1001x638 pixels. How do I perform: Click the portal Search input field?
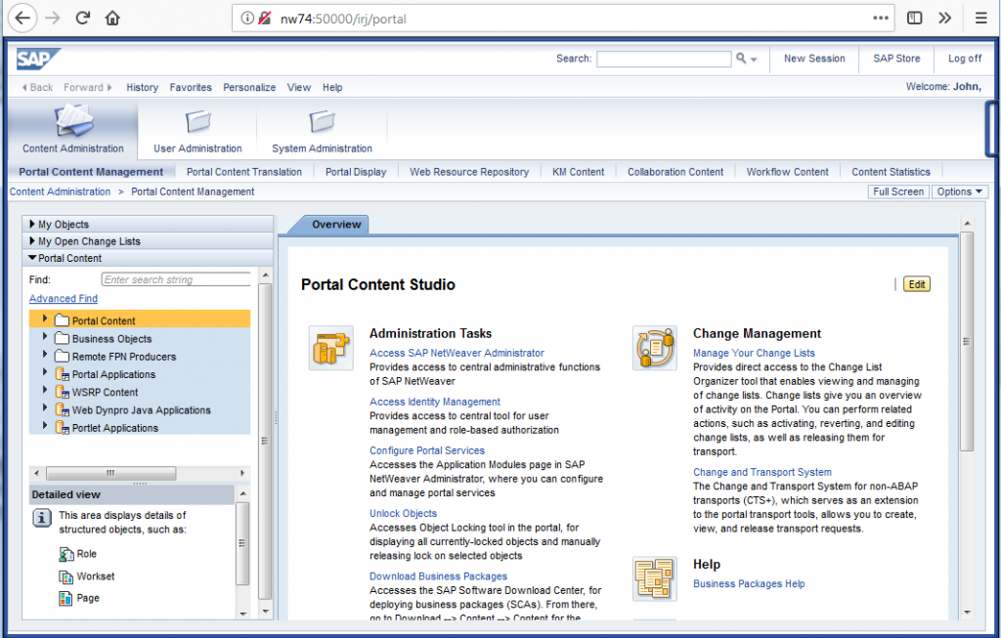(x=664, y=59)
